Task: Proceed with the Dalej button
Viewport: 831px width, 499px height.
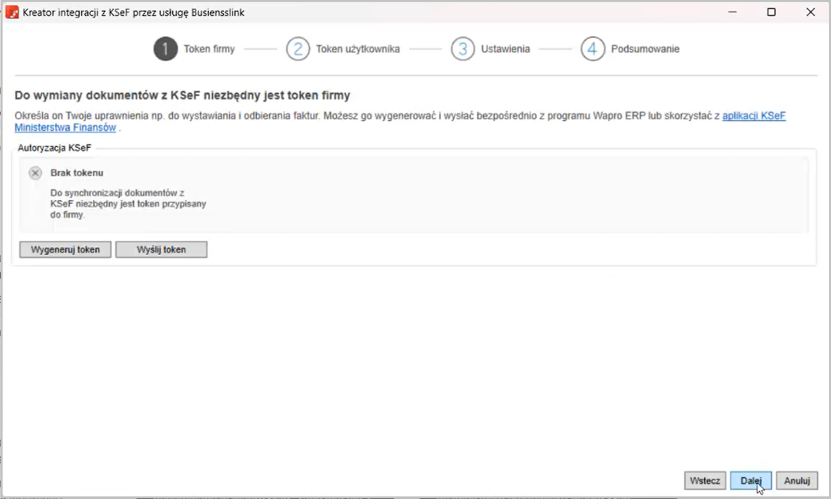Action: (x=751, y=481)
